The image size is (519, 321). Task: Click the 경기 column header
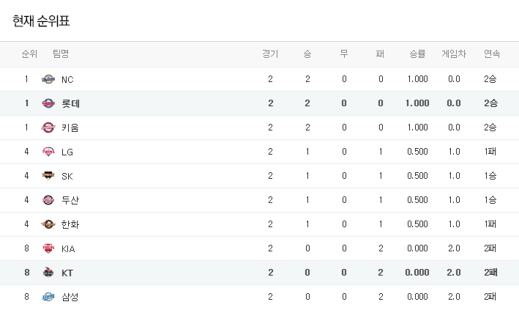(x=270, y=54)
